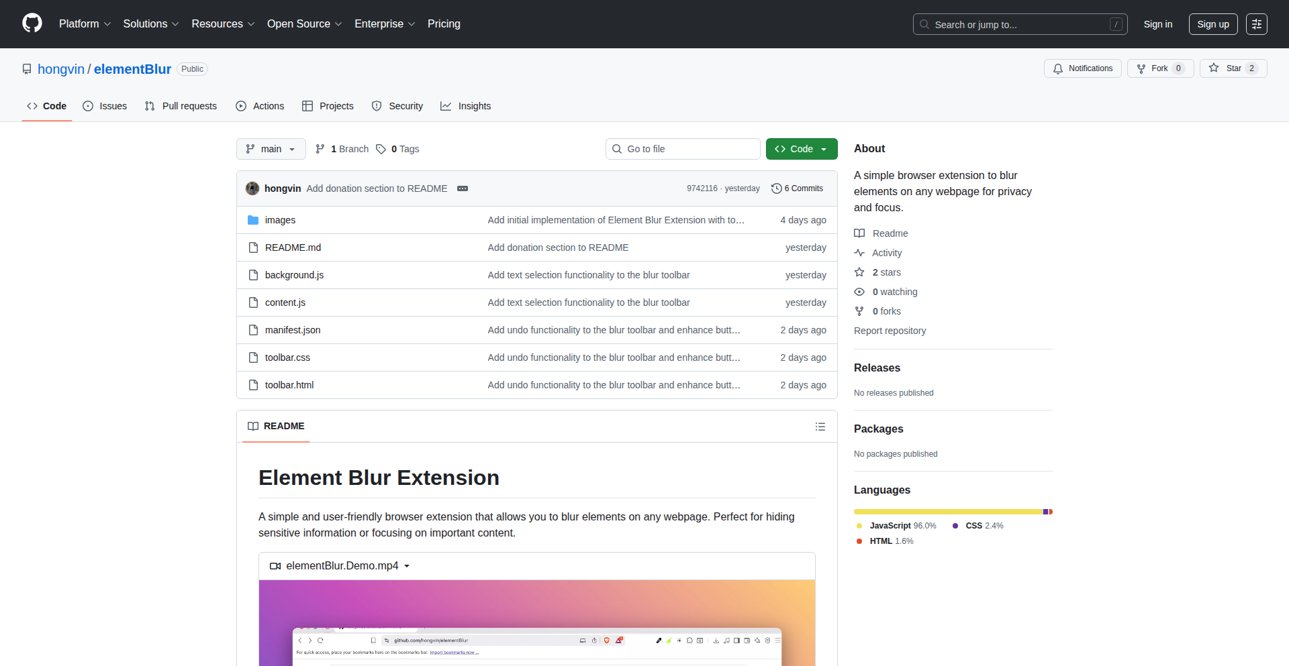The height and width of the screenshot is (666, 1289).
Task: Open the Enterprise dropdown
Action: [385, 23]
